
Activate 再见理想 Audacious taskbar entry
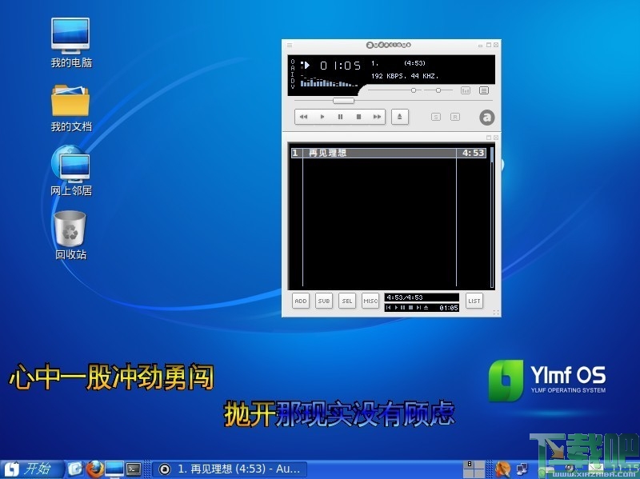pos(230,469)
